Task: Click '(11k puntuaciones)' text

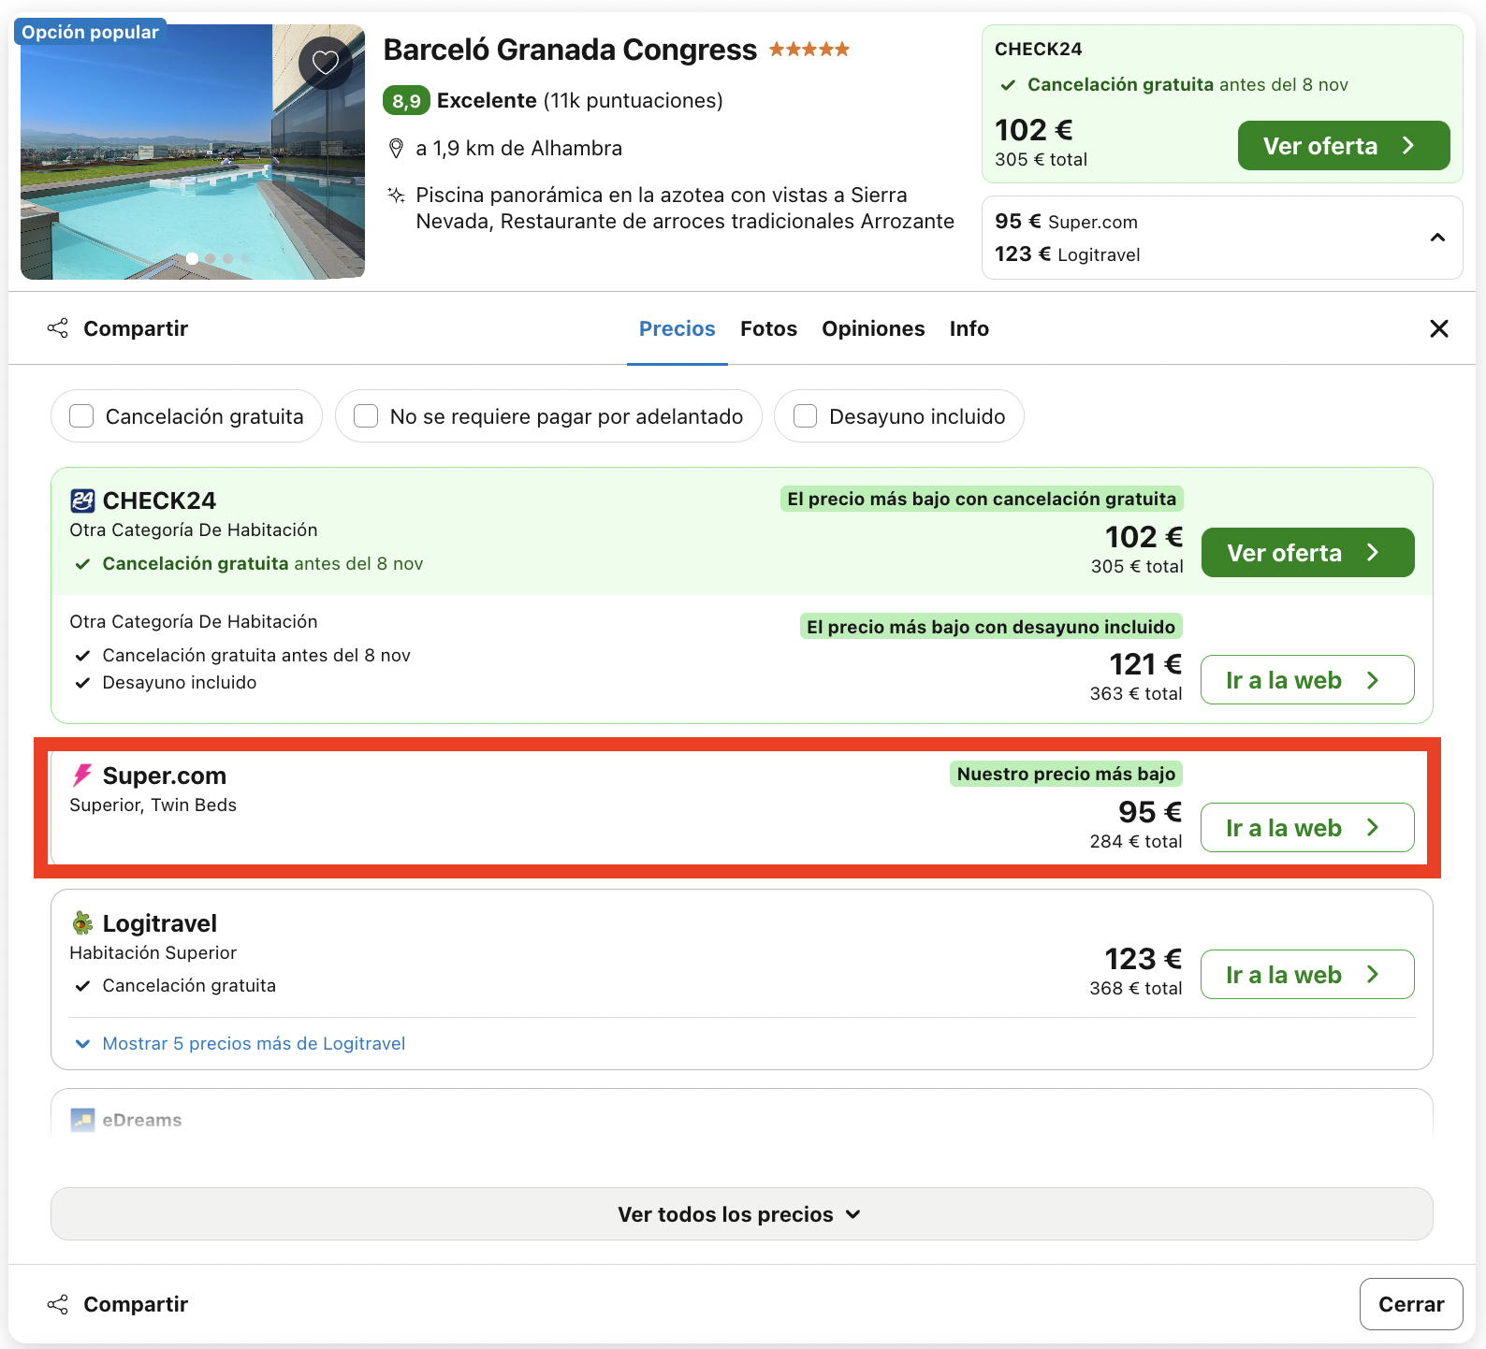Action: pyautogui.click(x=634, y=100)
